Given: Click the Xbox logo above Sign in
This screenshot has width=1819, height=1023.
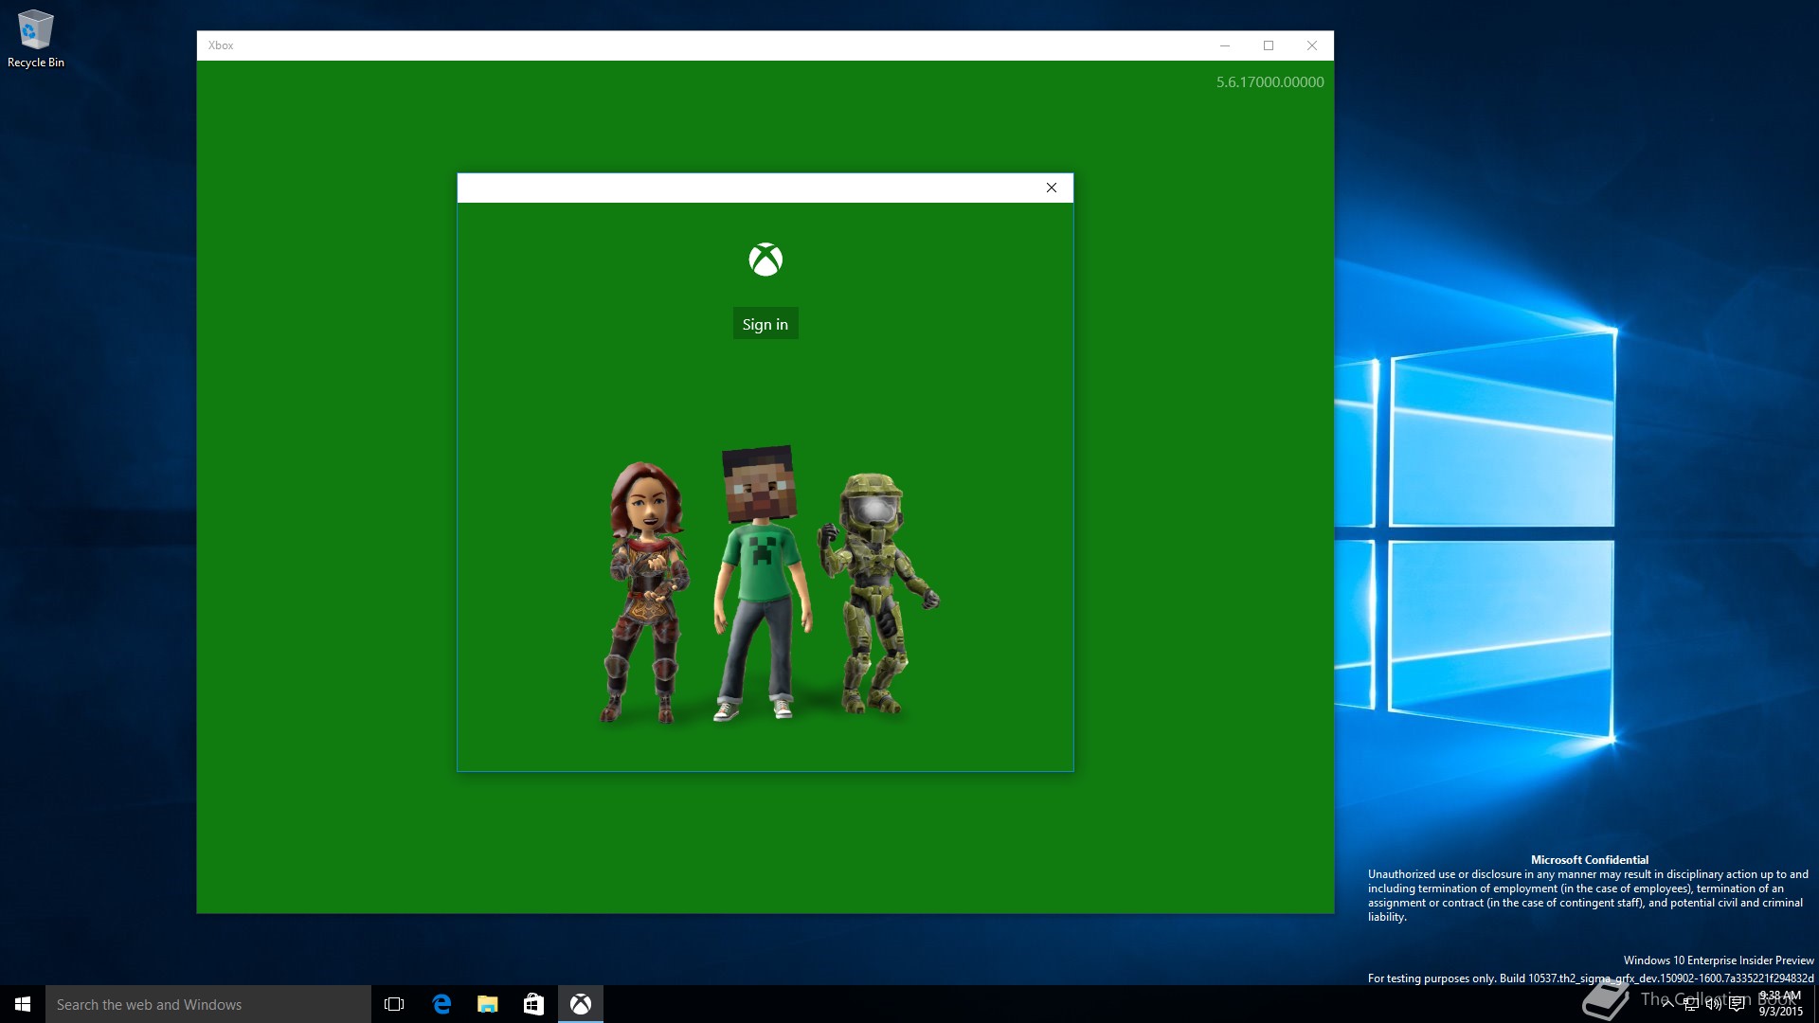Looking at the screenshot, I should tap(765, 260).
